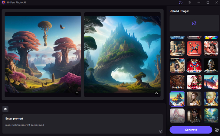Click the Upload Image drop area
Screen dimensions: 220x136
pos(194,23)
